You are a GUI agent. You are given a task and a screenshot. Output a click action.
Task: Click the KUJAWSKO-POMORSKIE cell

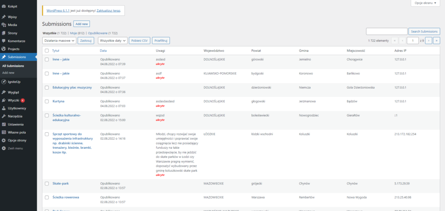[x=220, y=73]
